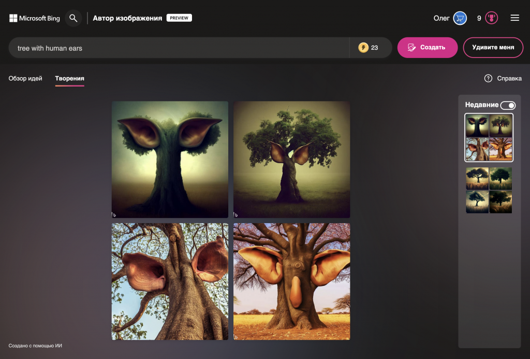Viewport: 530px width, 359px height.
Task: Click the Недавние heading
Action: (482, 105)
